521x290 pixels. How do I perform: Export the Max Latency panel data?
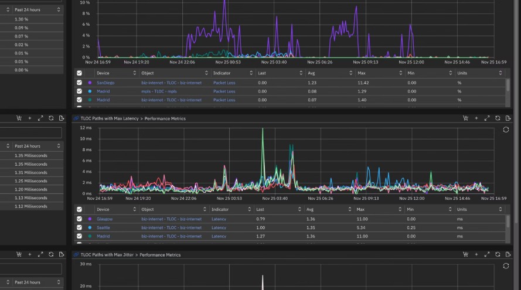(508, 118)
